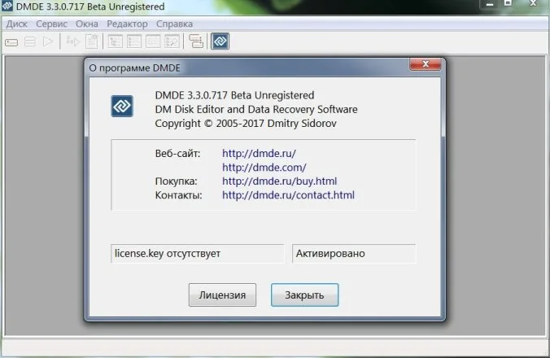Click the Лицензия button
The image size is (550, 358).
click(x=222, y=295)
